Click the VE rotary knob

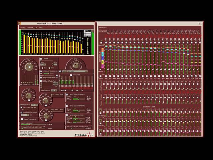point(29,96)
